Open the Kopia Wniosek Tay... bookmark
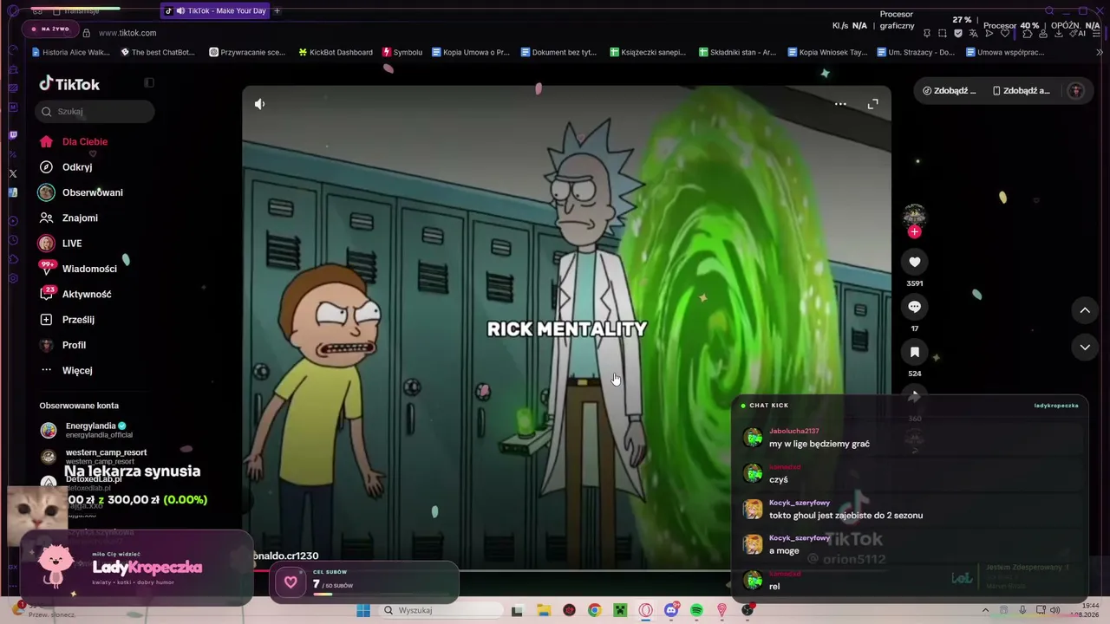 (x=827, y=52)
